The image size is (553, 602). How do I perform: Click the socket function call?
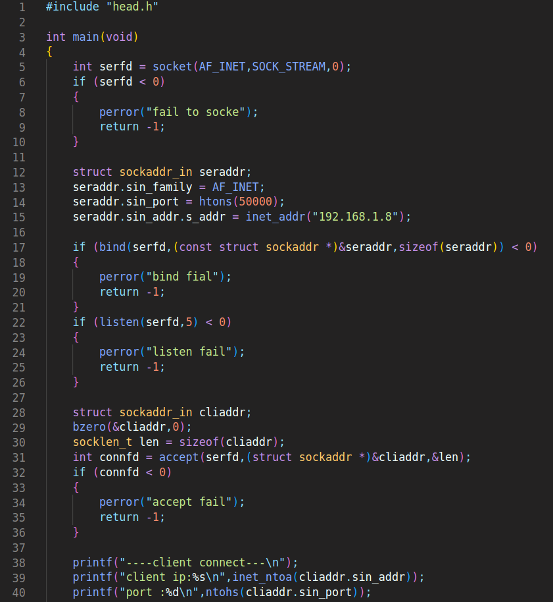172,67
